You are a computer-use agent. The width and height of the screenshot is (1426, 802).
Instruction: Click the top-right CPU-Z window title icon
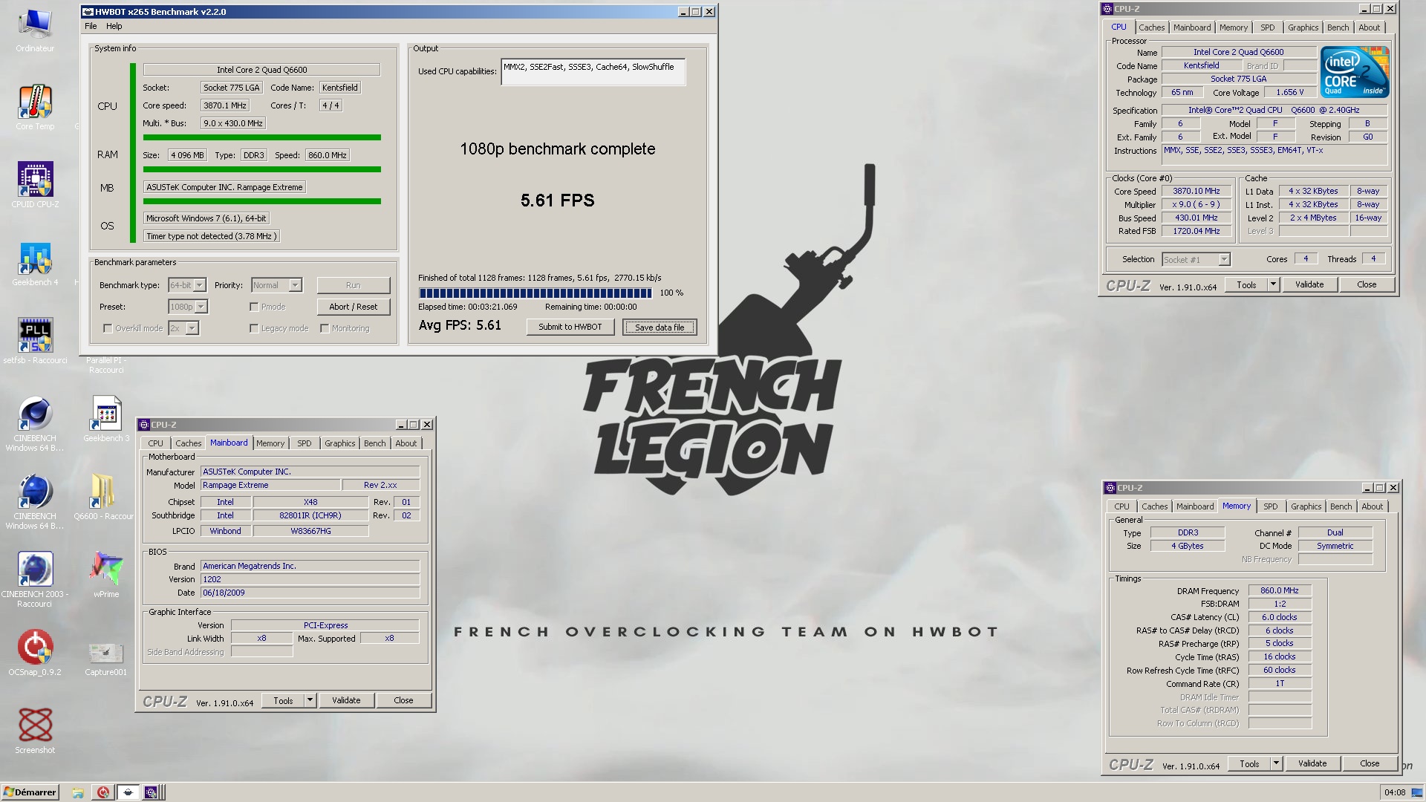click(x=1107, y=9)
